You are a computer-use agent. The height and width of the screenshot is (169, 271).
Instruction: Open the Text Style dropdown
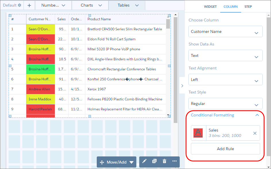225,104
